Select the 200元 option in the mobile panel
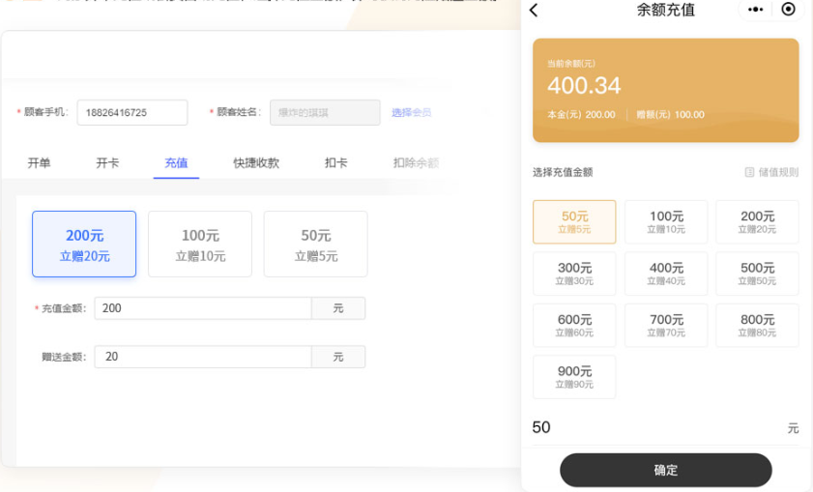 point(758,222)
